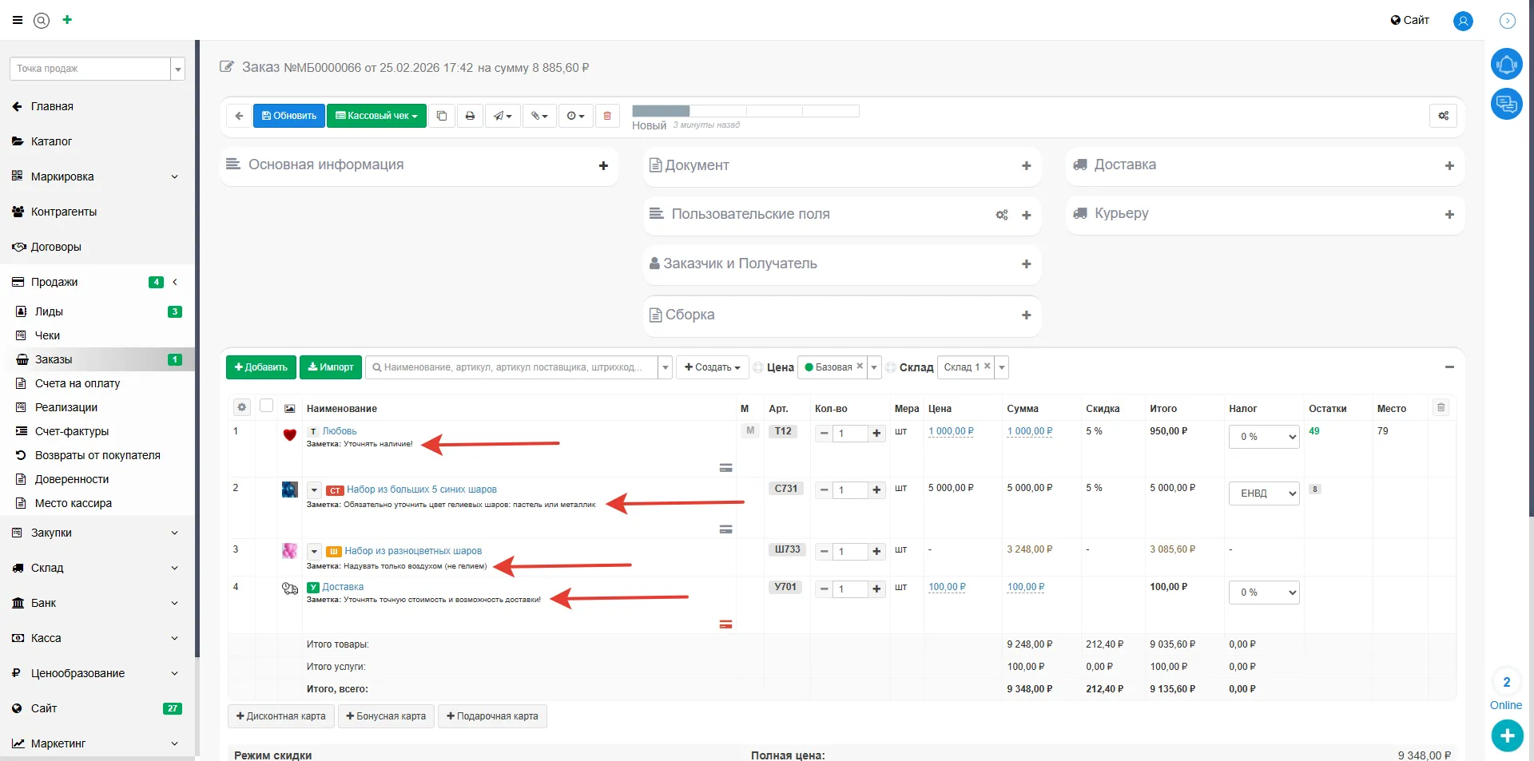Open the chat messages icon

(x=1506, y=104)
